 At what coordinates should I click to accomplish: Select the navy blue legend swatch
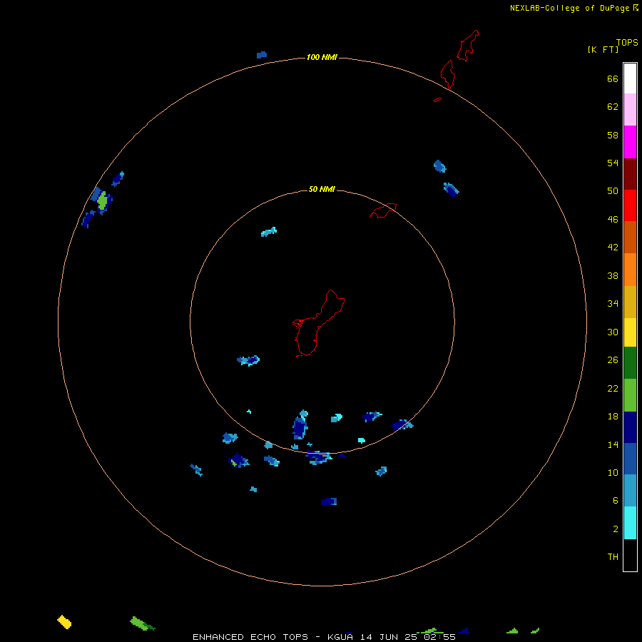click(630, 427)
